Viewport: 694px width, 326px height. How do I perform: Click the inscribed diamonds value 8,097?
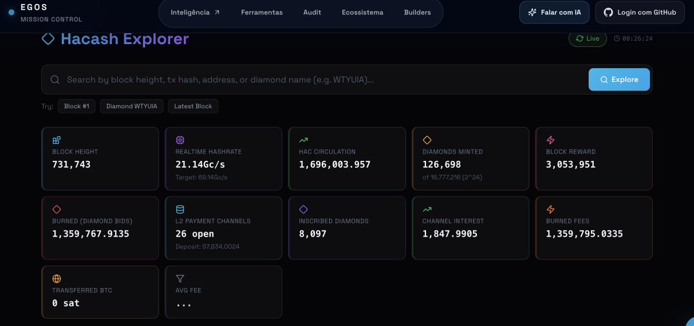(x=313, y=234)
